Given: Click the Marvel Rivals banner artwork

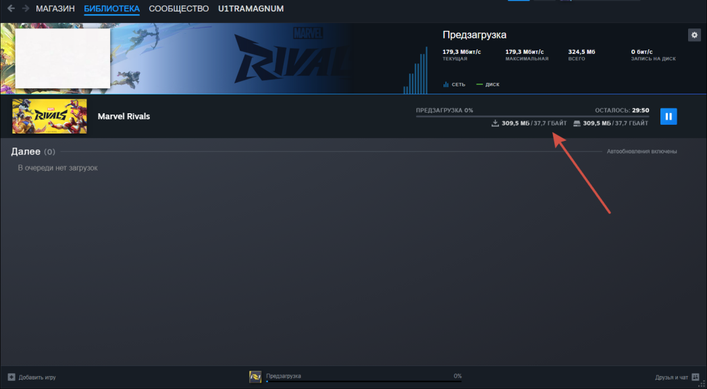Looking at the screenshot, I should (x=176, y=59).
